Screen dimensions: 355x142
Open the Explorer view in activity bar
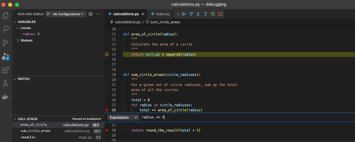point(5,16)
